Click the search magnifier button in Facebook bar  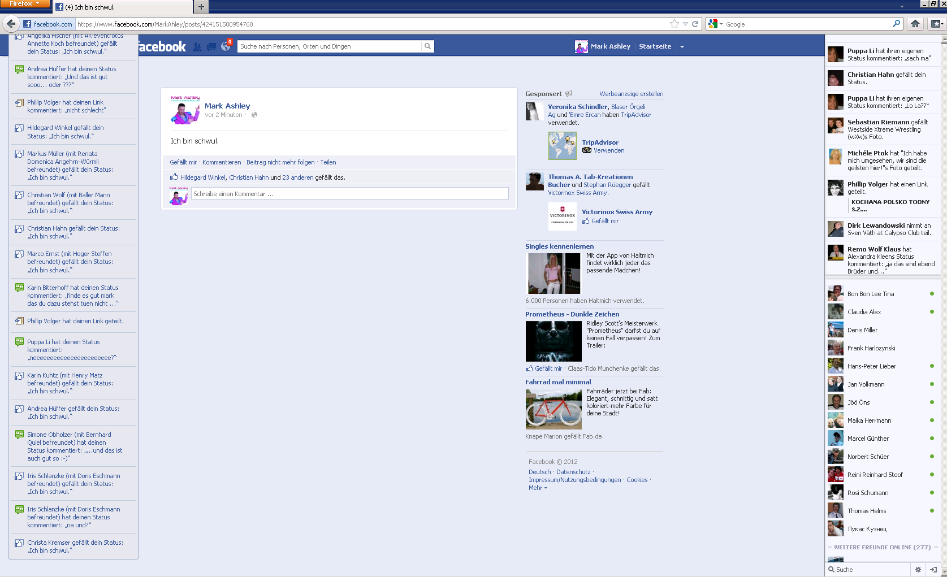click(428, 46)
